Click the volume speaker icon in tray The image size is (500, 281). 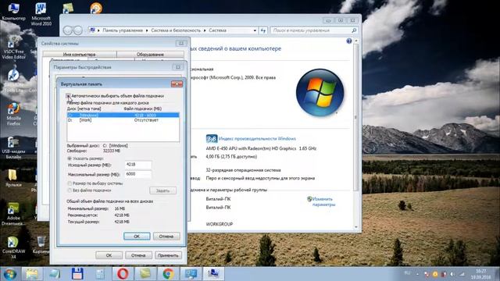coord(452,274)
